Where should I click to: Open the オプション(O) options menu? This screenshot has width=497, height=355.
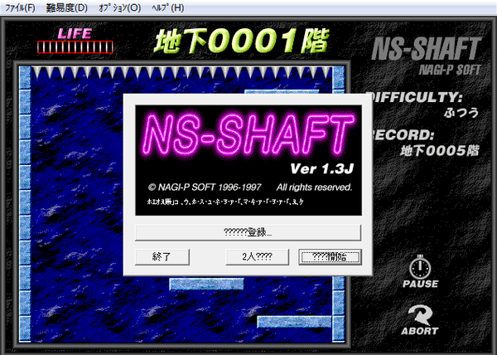click(x=119, y=7)
